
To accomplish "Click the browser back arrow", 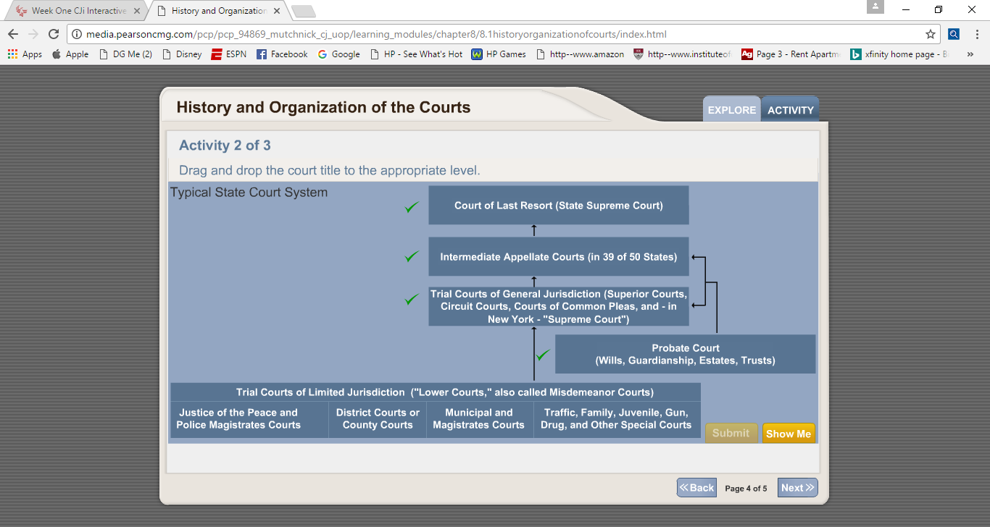I will point(13,34).
